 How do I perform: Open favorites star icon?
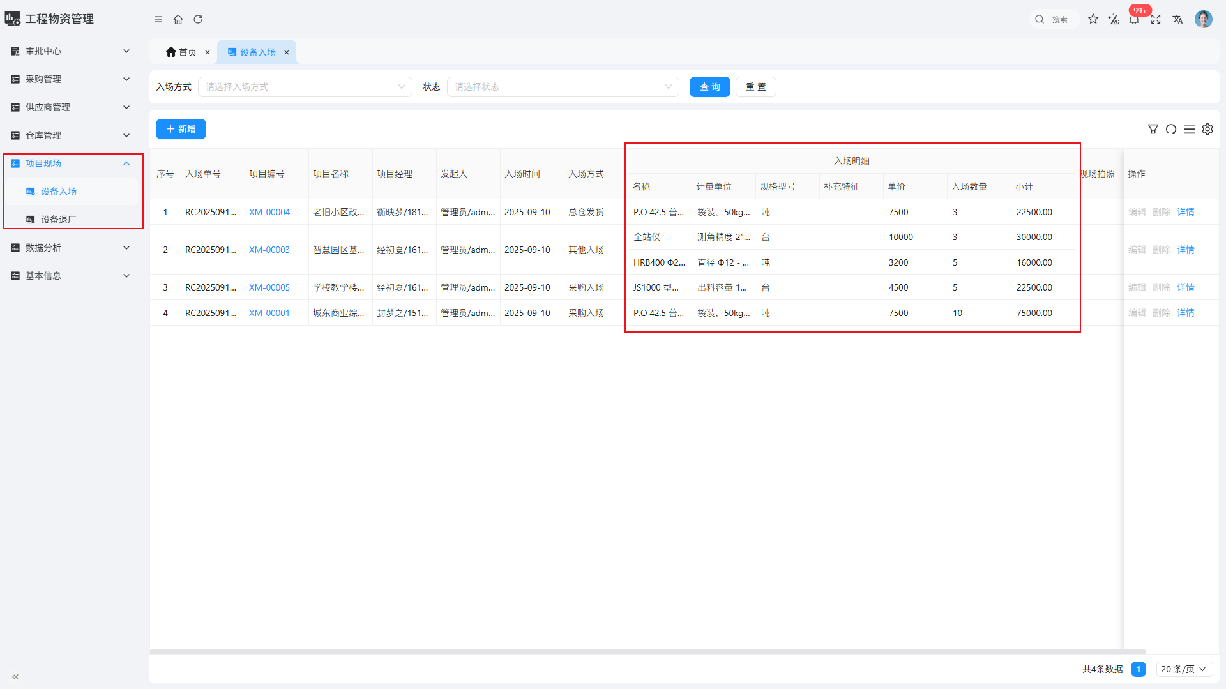(x=1093, y=19)
